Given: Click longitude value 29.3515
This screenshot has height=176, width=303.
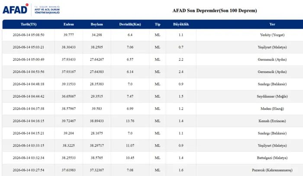Looking at the screenshot, I should (97, 96).
